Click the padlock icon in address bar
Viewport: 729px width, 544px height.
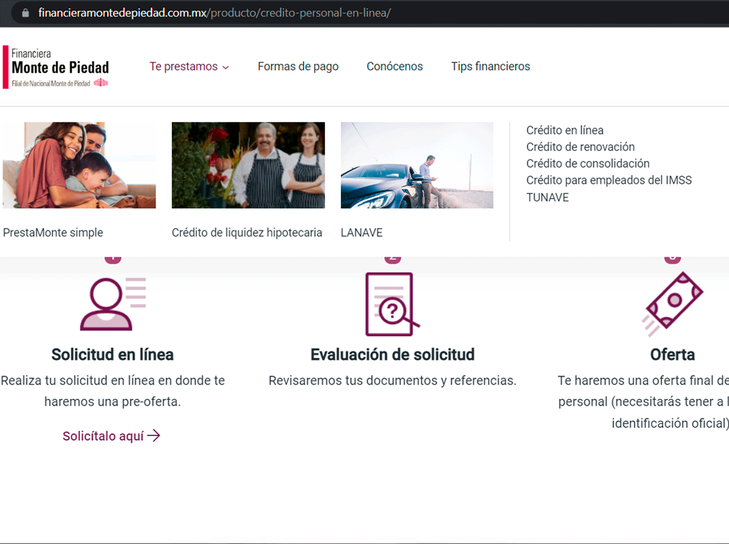pyautogui.click(x=25, y=13)
